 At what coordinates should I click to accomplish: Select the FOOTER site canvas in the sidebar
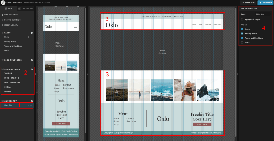[x=8, y=92]
